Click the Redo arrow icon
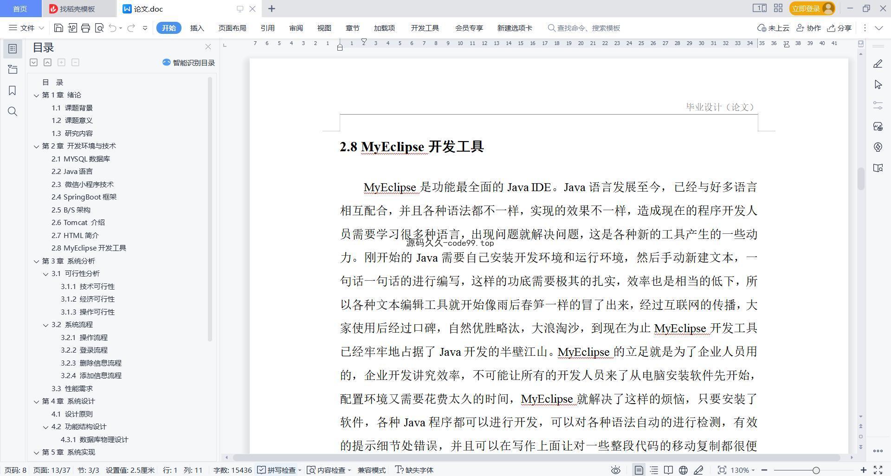 point(131,28)
